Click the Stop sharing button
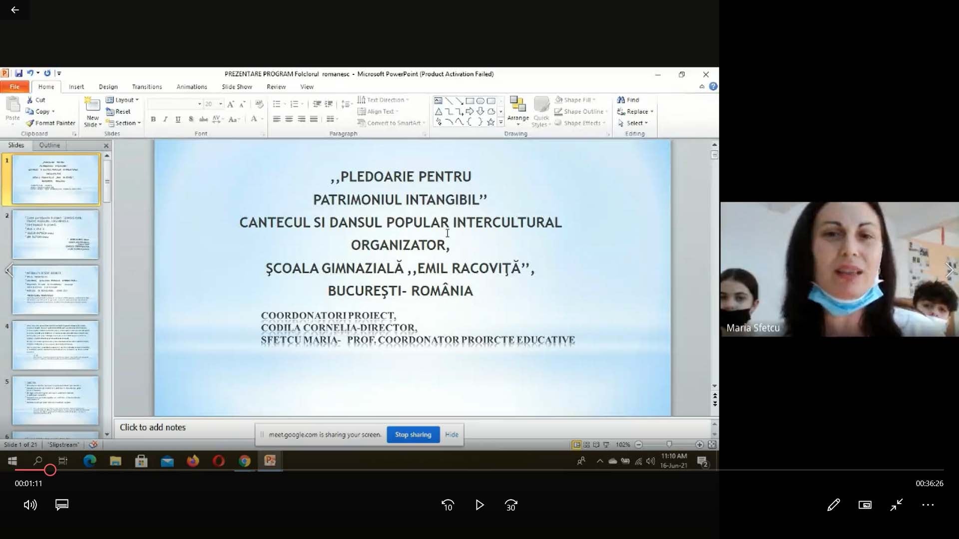 [413, 435]
